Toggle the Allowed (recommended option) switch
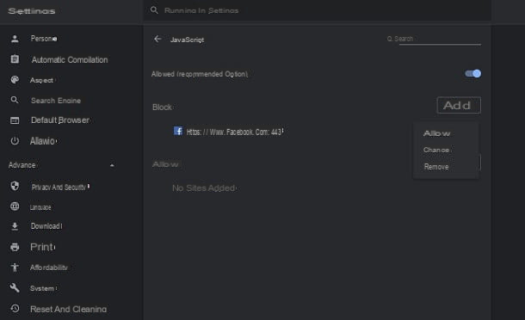The height and width of the screenshot is (320, 525). coord(472,74)
